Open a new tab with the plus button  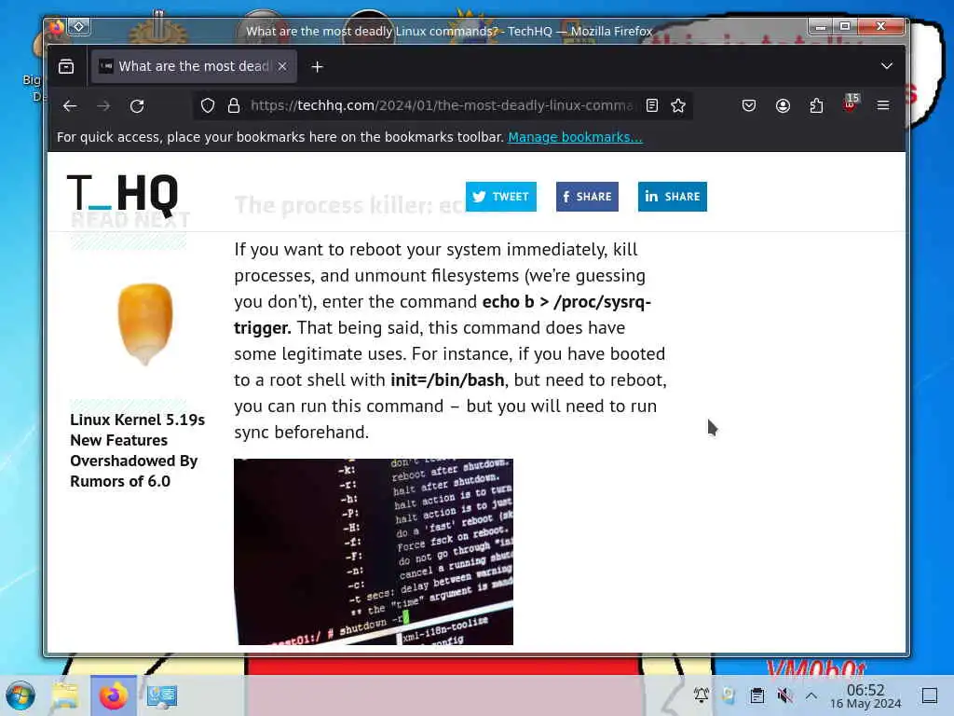pos(317,66)
